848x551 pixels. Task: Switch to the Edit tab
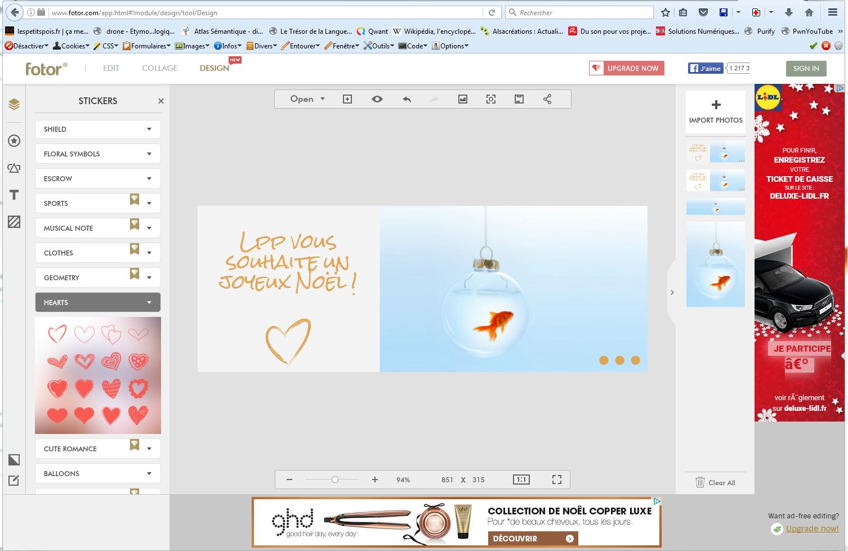111,68
